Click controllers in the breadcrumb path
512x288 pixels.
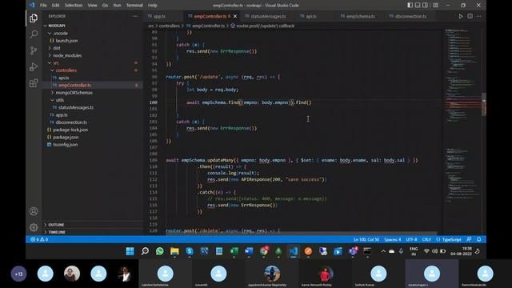[x=169, y=26]
